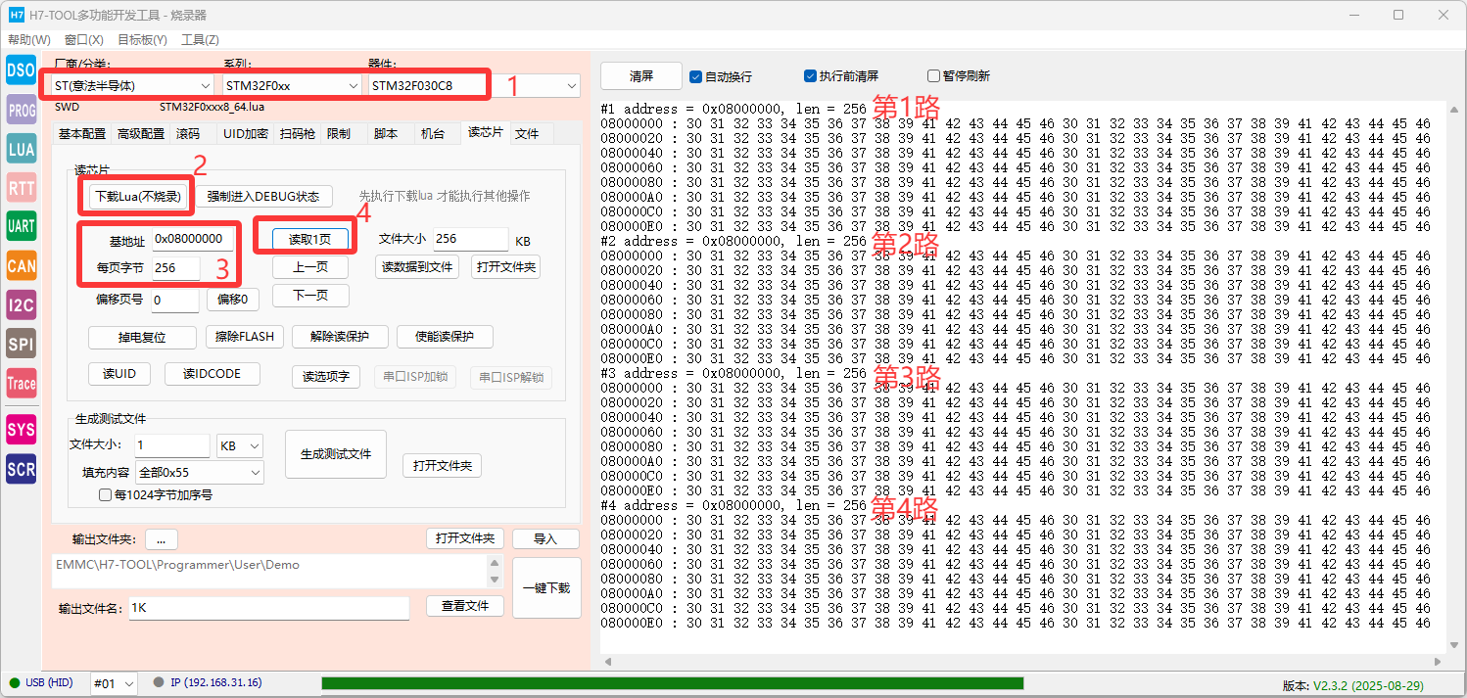Click the green USB (HID) status indicator
1467x698 pixels.
click(14, 682)
